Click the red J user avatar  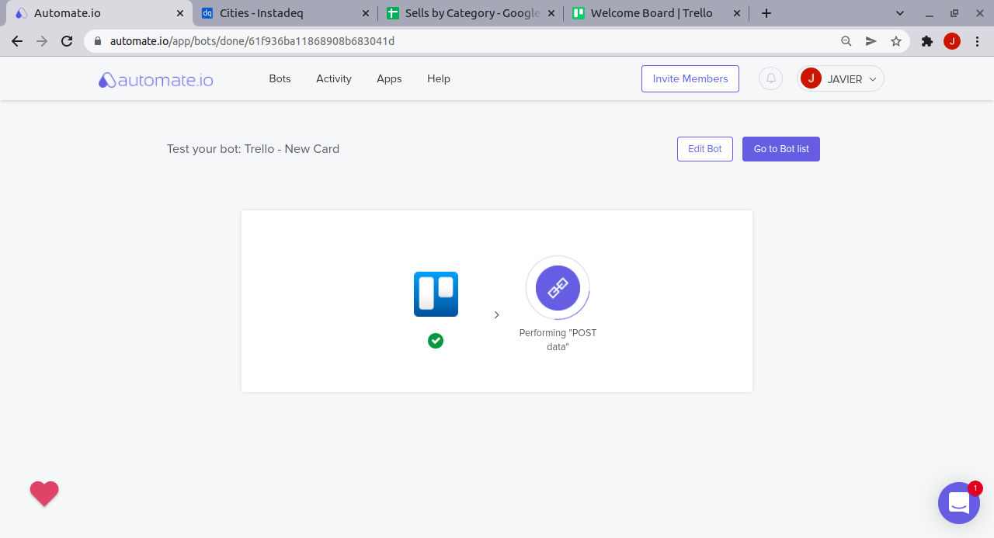click(x=811, y=78)
